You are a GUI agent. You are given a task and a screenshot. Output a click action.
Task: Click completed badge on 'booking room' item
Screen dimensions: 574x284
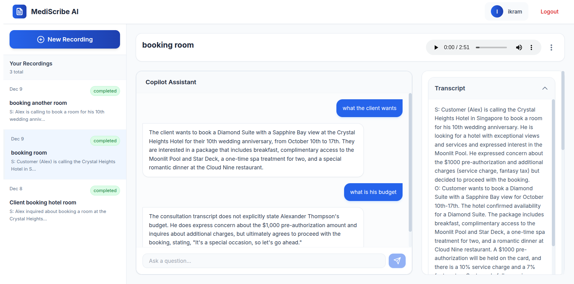(x=105, y=141)
